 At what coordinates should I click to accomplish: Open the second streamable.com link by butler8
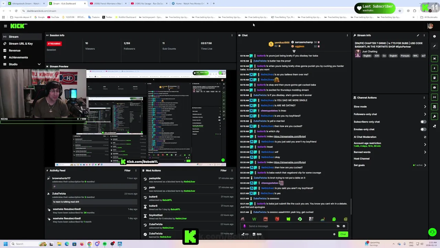[290, 162]
